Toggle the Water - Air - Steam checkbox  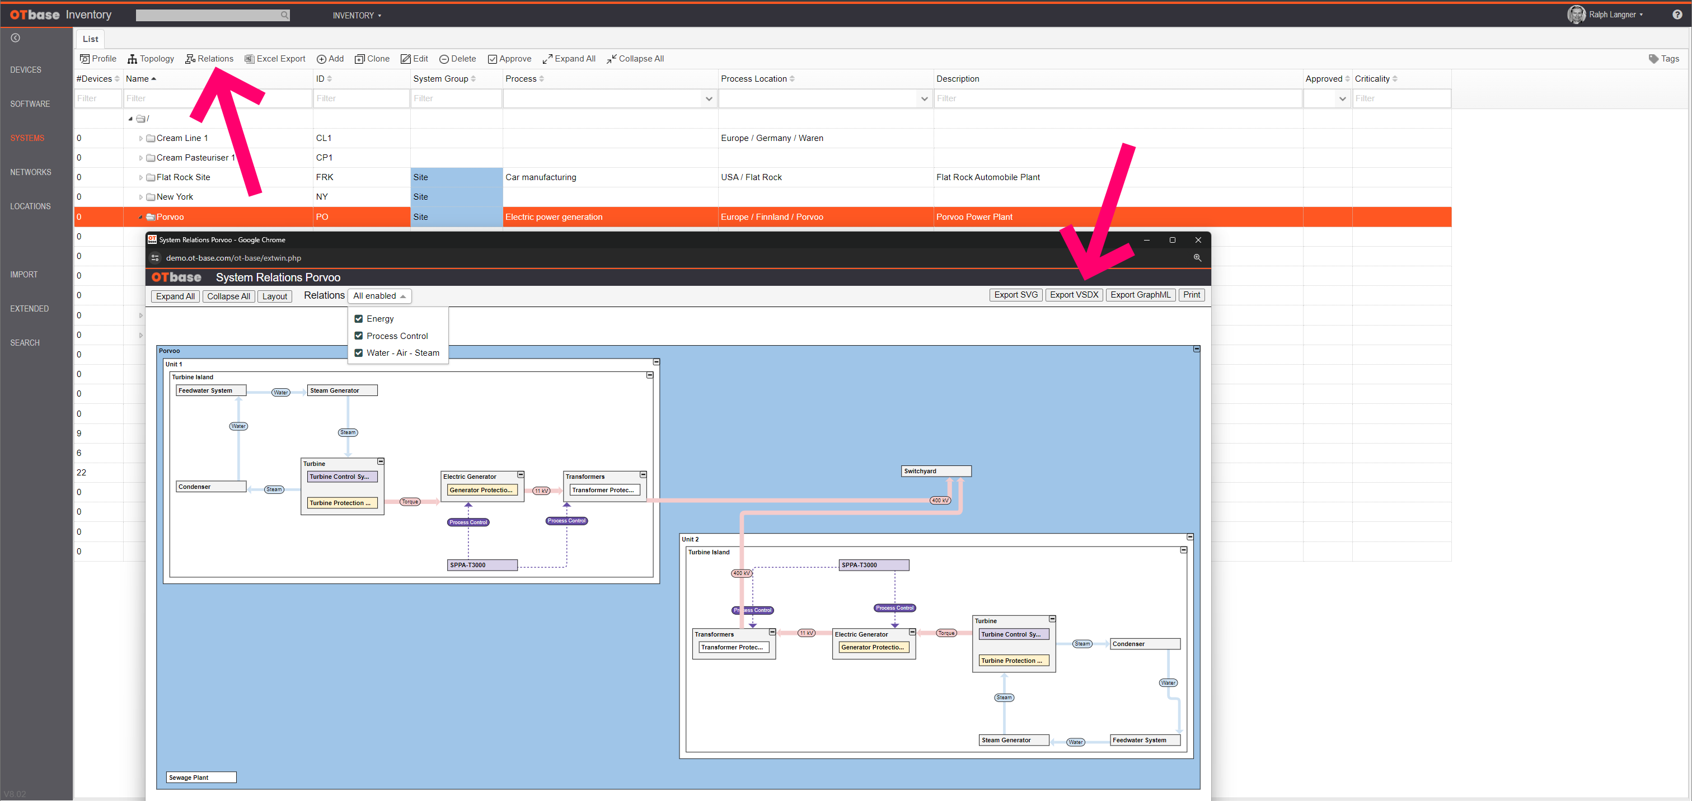tap(359, 352)
